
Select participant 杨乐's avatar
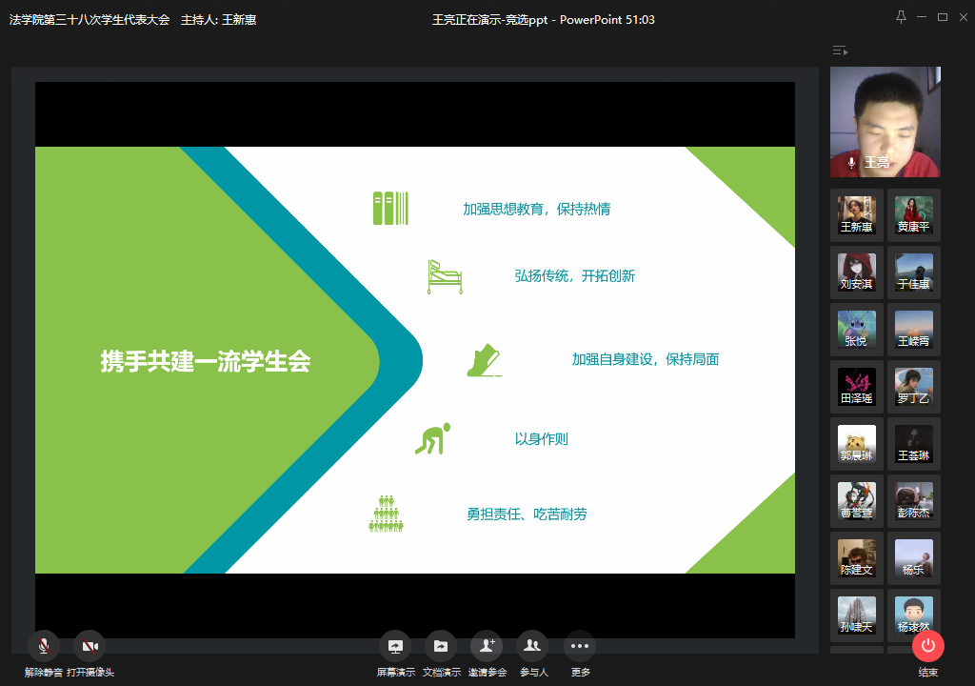pos(914,559)
